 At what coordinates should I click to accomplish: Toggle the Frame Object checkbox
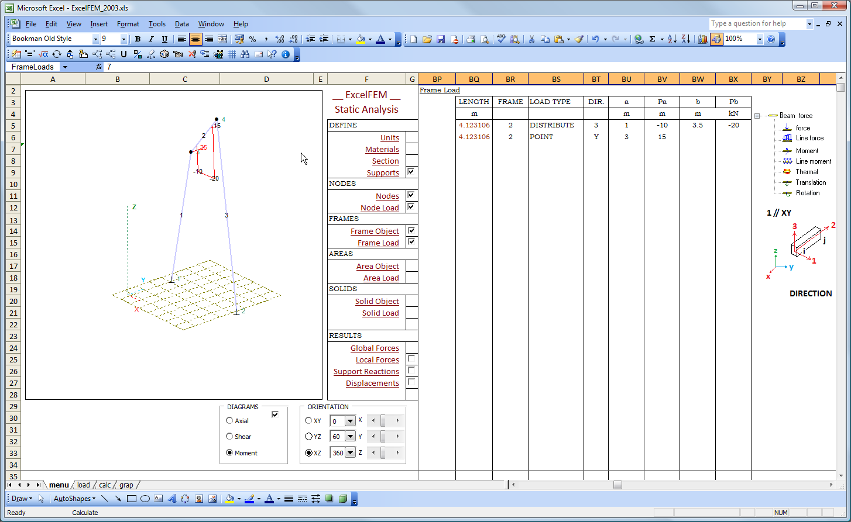coord(411,230)
